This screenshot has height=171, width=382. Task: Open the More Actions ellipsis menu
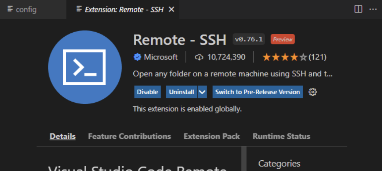[373, 9]
